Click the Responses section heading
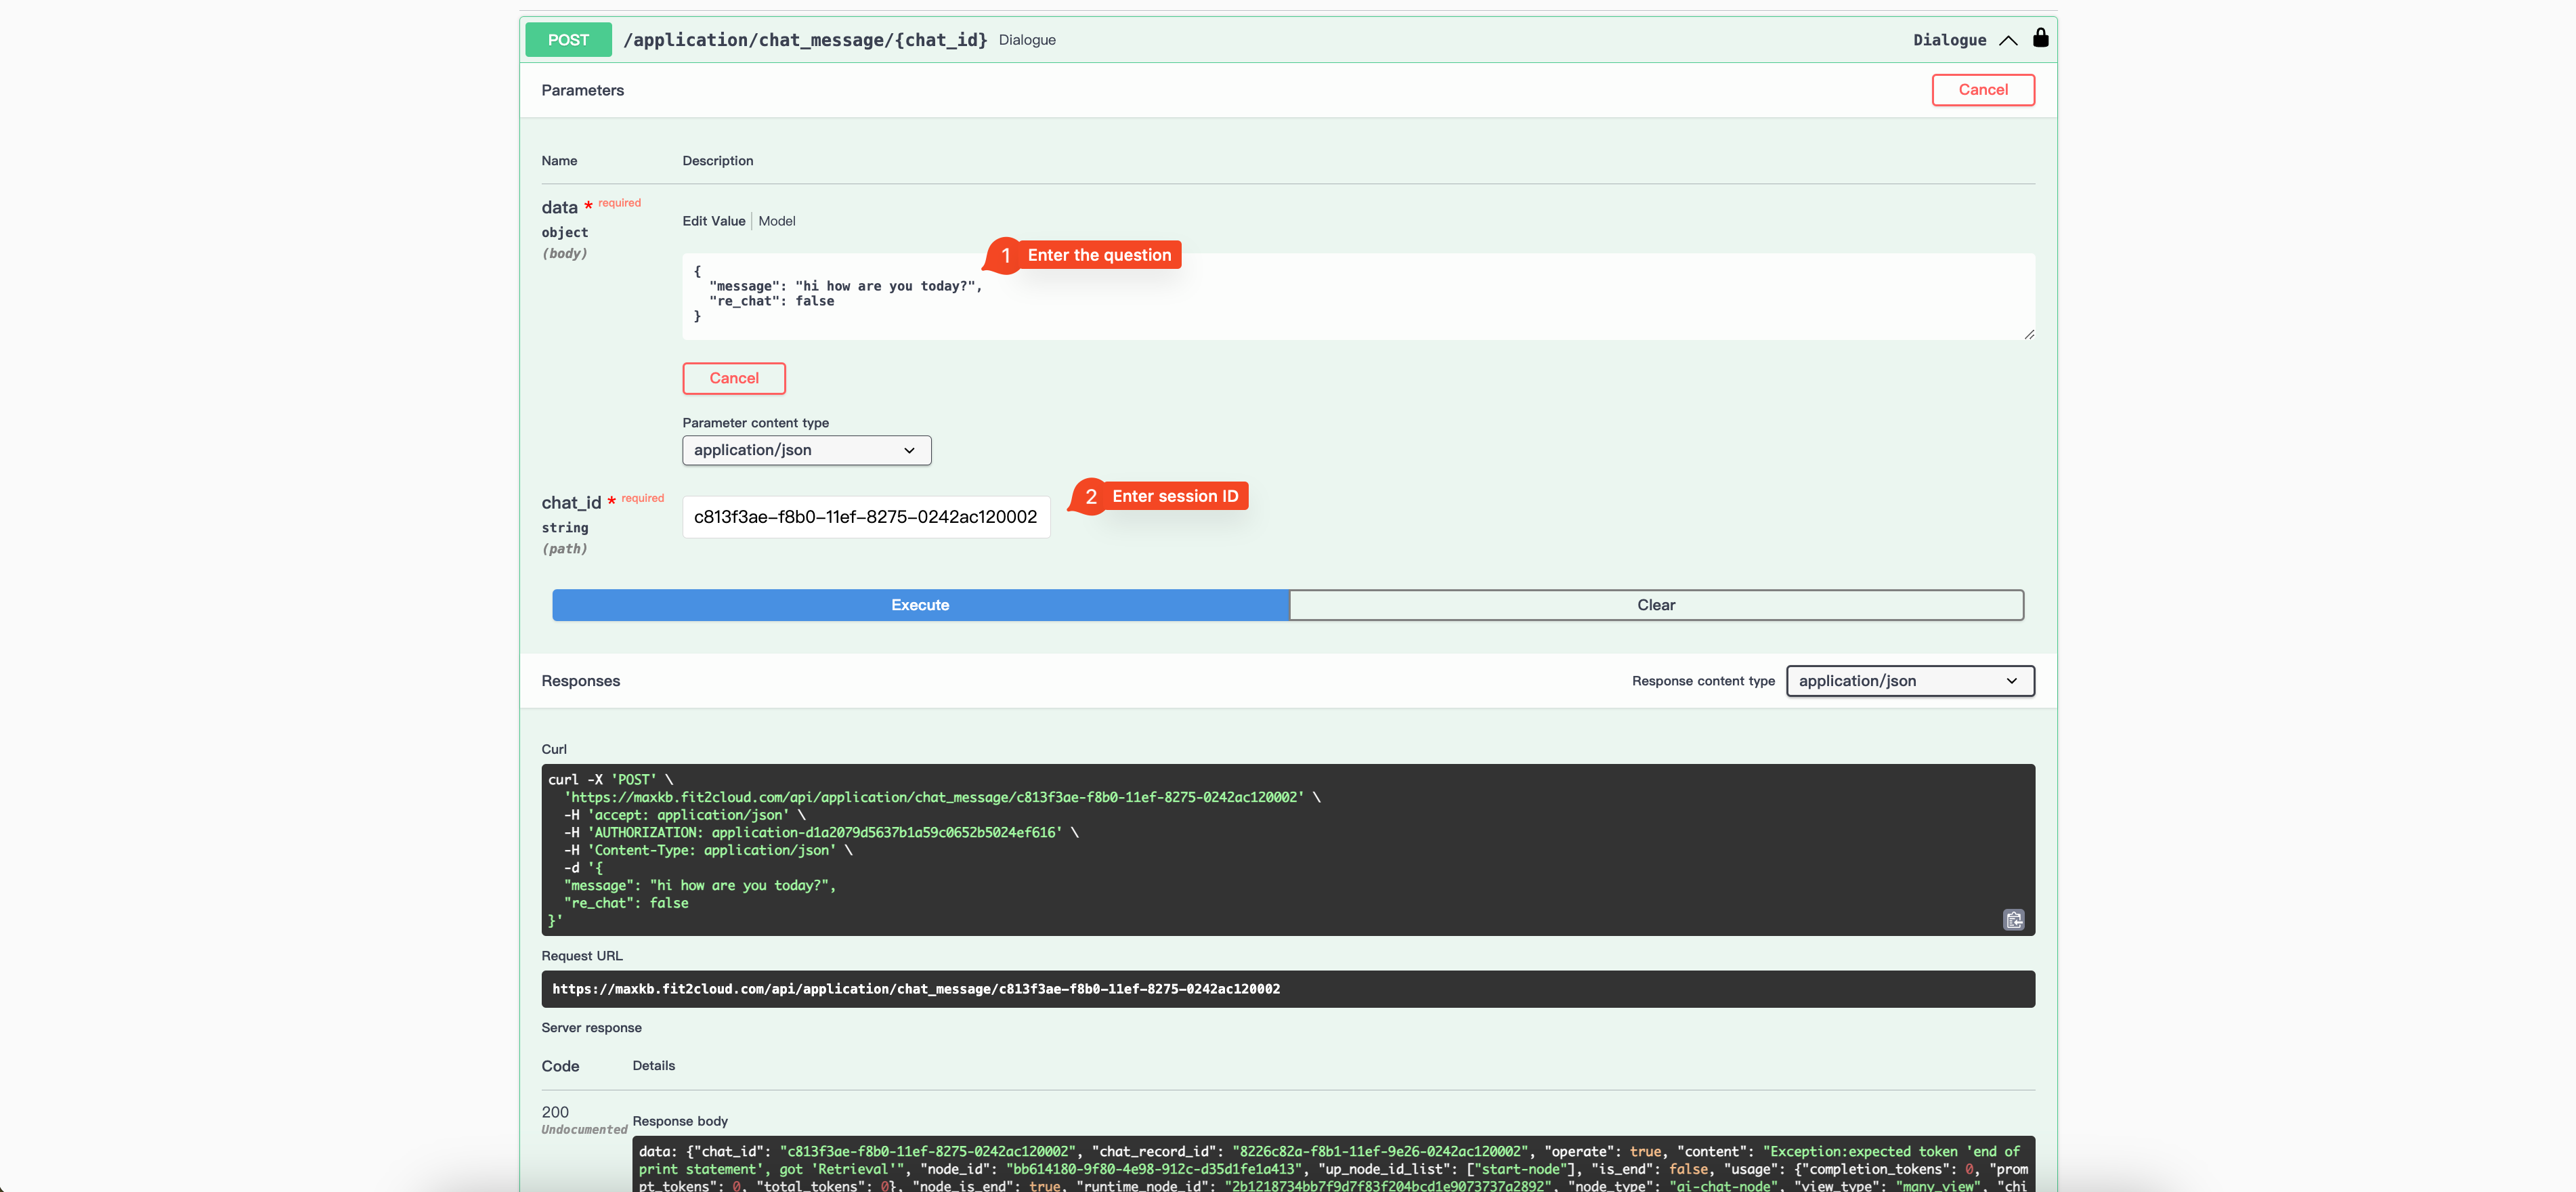 coord(581,681)
